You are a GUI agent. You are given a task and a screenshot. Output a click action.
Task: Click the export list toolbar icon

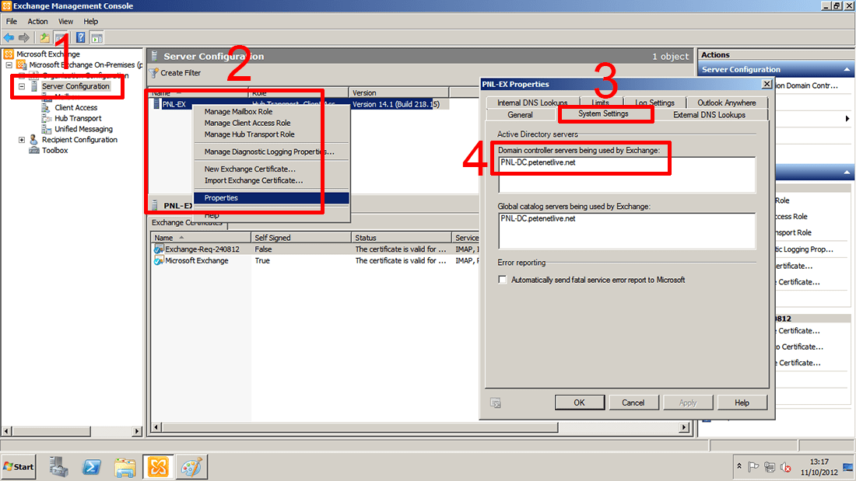44,37
